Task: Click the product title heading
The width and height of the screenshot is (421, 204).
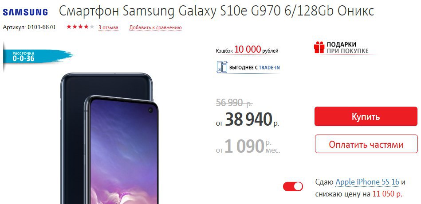Action: click(216, 11)
